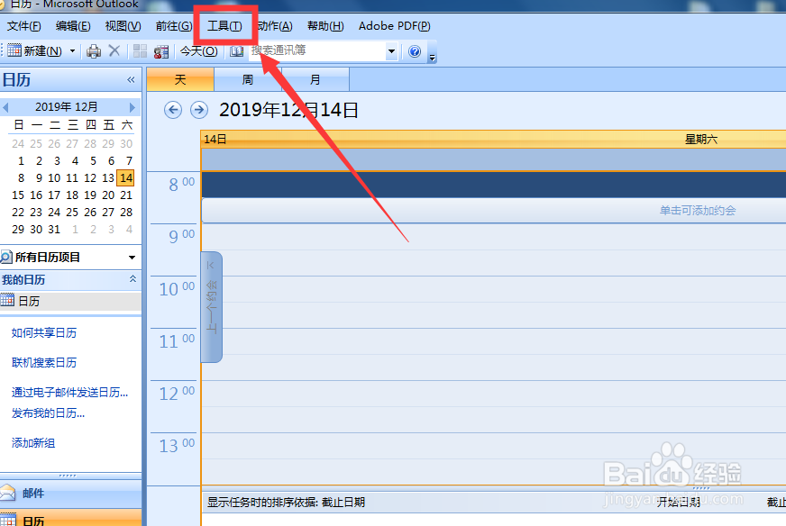Click 2019年 12月 month header
Viewport: 786px width, 526px height.
pos(66,106)
